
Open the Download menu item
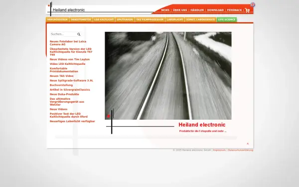(215, 10)
